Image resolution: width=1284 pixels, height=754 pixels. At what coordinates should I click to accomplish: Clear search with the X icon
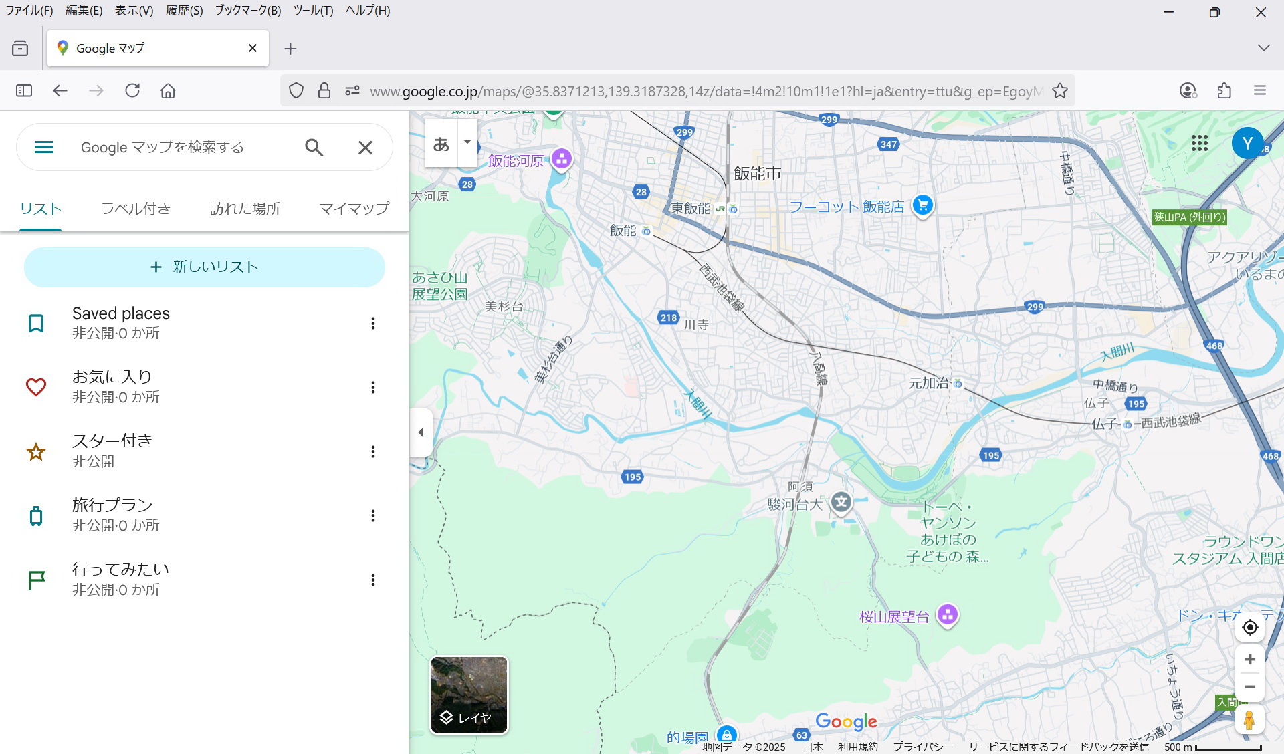coord(365,147)
